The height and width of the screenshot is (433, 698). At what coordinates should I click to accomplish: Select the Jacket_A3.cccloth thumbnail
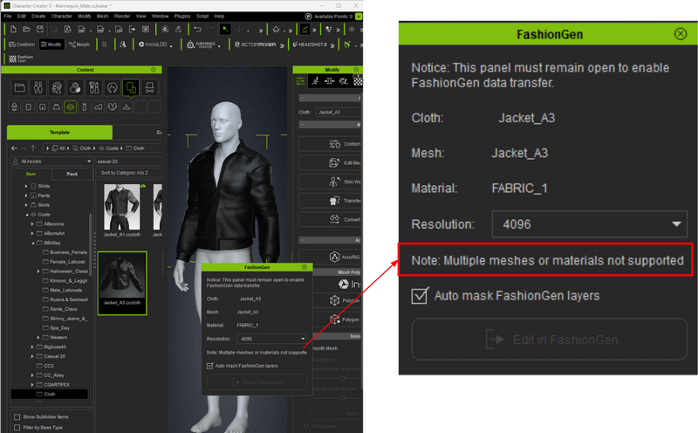click(122, 284)
